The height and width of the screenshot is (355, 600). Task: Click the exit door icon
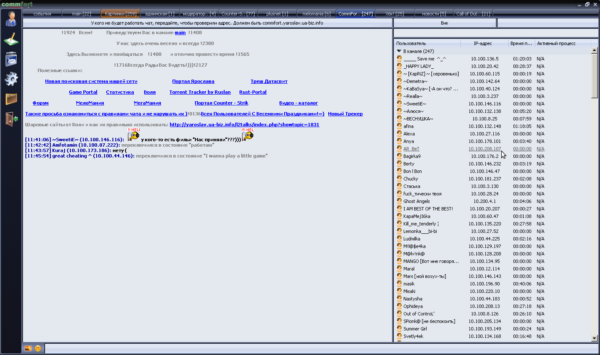coord(11,119)
